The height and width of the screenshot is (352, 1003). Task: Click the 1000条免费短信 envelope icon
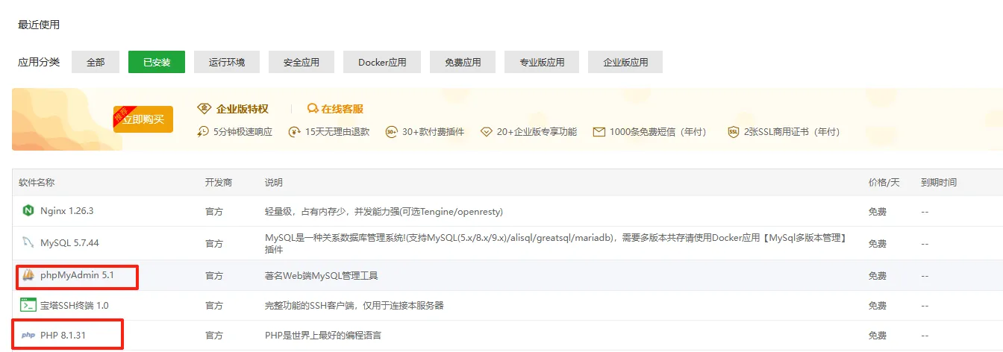[x=599, y=132]
